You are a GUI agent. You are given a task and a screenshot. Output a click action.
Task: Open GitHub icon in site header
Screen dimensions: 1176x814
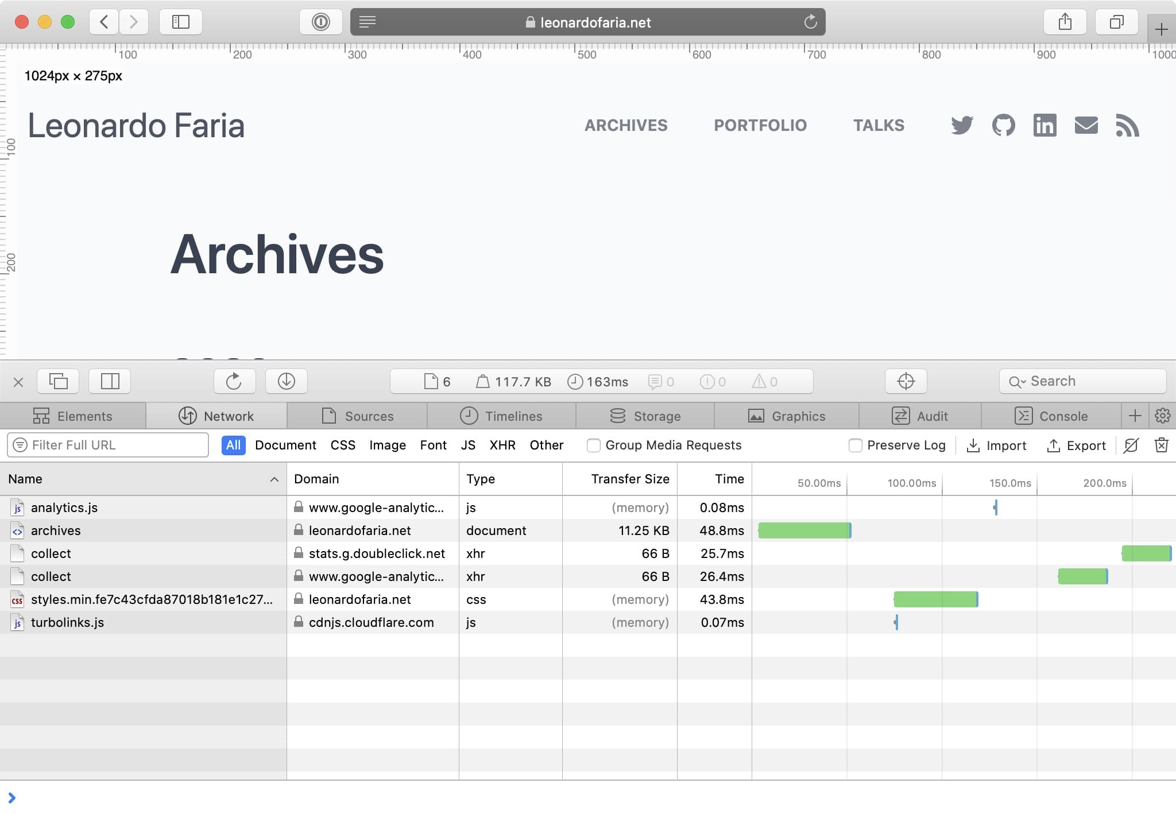point(1003,125)
